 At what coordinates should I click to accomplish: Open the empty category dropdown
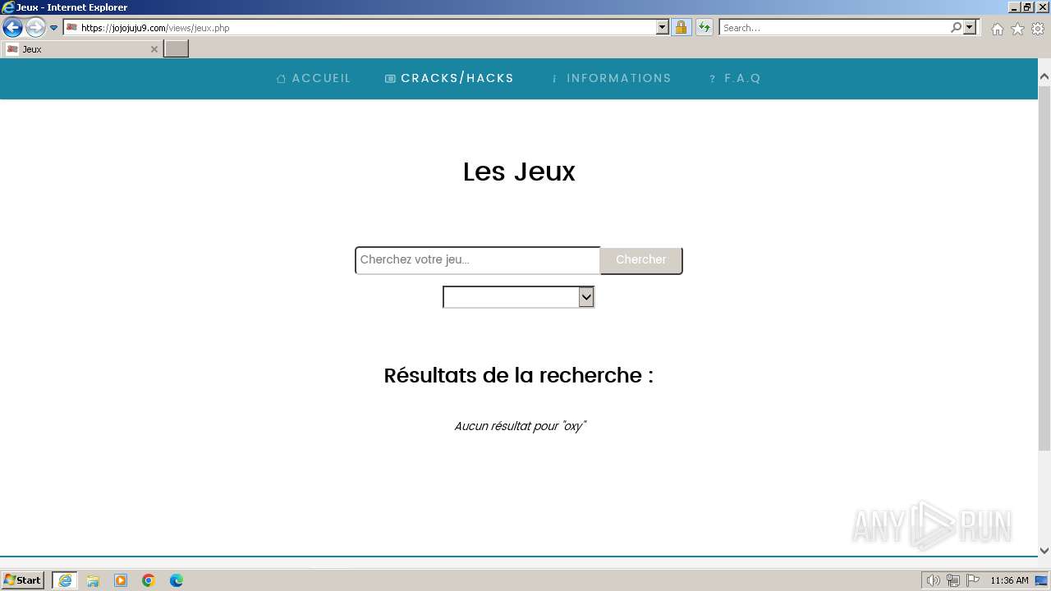click(x=518, y=297)
